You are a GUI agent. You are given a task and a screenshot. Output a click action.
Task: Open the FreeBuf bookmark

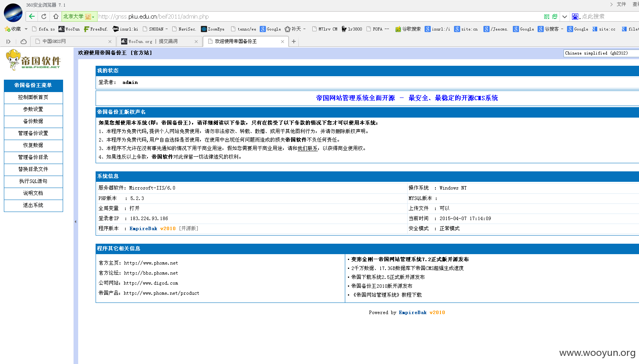pos(96,29)
